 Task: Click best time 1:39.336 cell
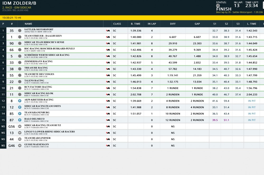(x=136, y=31)
